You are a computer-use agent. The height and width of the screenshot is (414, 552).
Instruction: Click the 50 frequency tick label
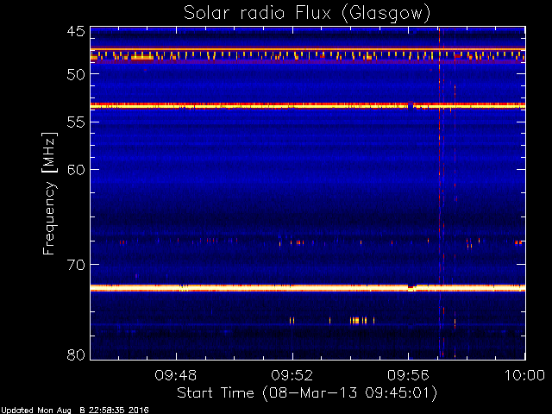tap(76, 74)
